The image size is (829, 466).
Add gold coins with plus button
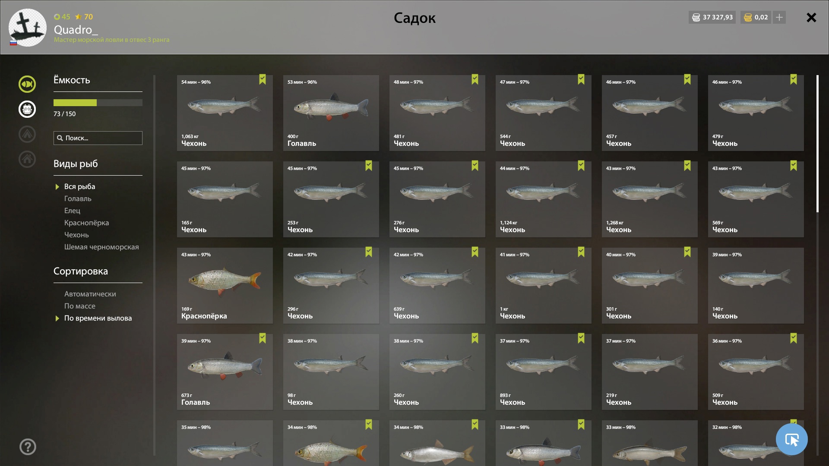[x=779, y=17]
